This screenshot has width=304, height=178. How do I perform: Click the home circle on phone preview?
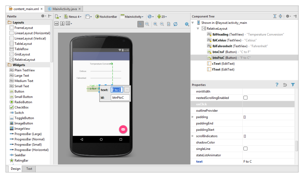pyautogui.click(x=101, y=139)
